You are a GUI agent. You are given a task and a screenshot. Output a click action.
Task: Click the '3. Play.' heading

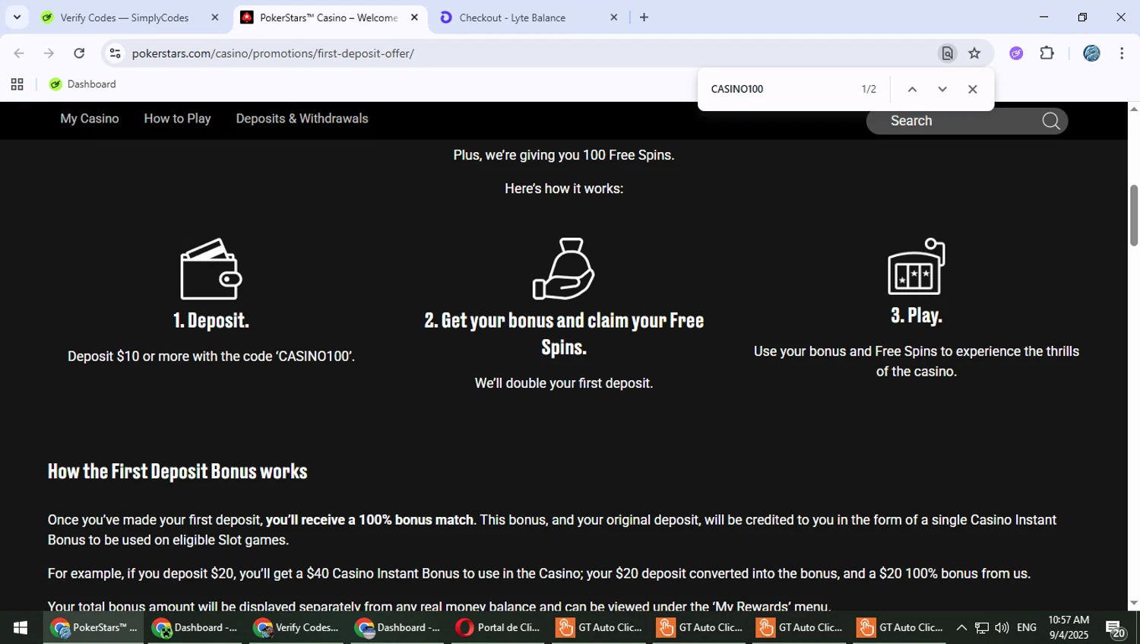point(917,316)
